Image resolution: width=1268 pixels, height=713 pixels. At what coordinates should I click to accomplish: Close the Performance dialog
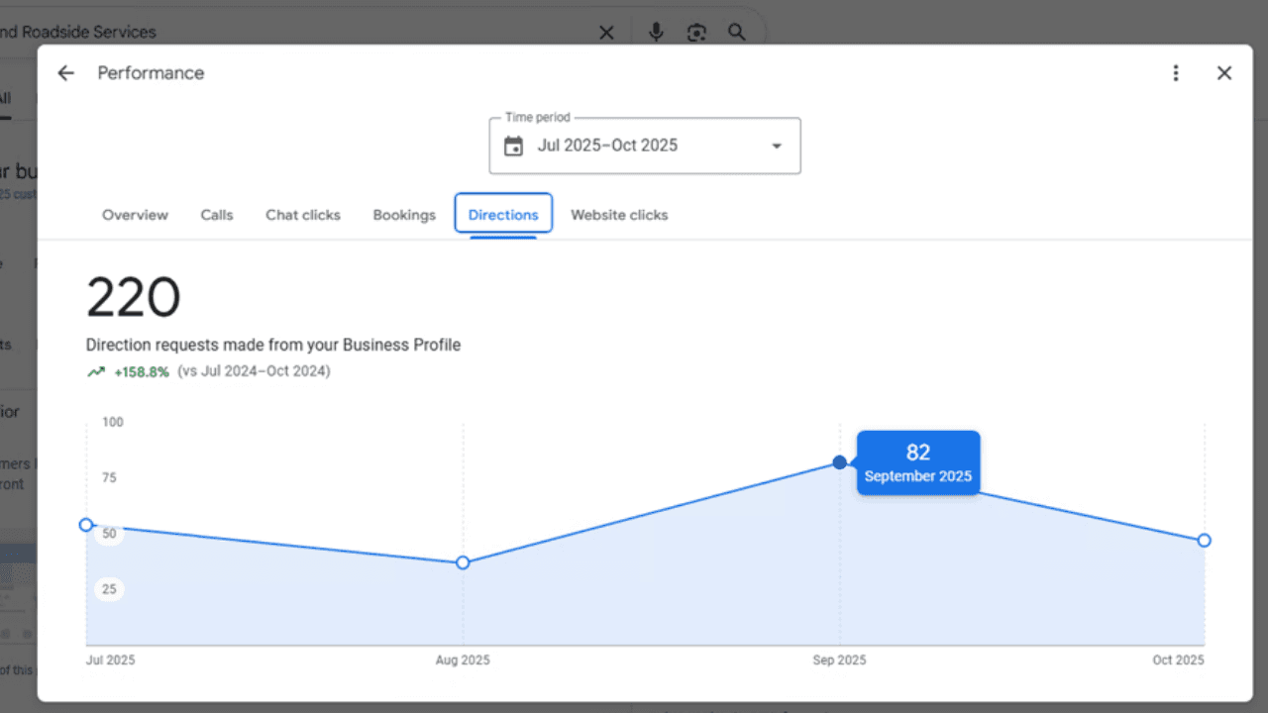click(x=1224, y=72)
